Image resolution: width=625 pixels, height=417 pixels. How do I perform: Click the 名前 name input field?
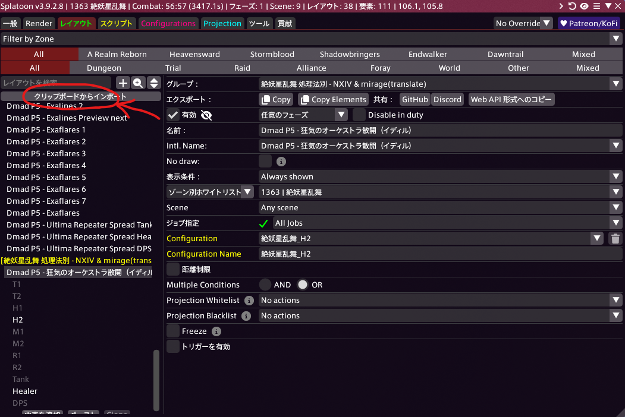pos(440,131)
